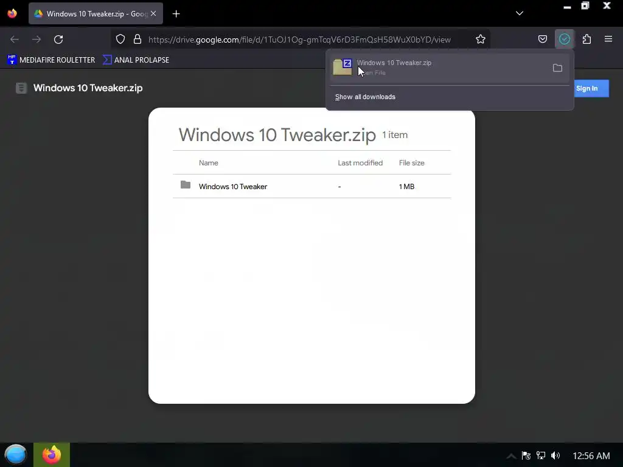This screenshot has width=623, height=467.
Task: Click the 12:56 AM taskbar clock
Action: [591, 456]
